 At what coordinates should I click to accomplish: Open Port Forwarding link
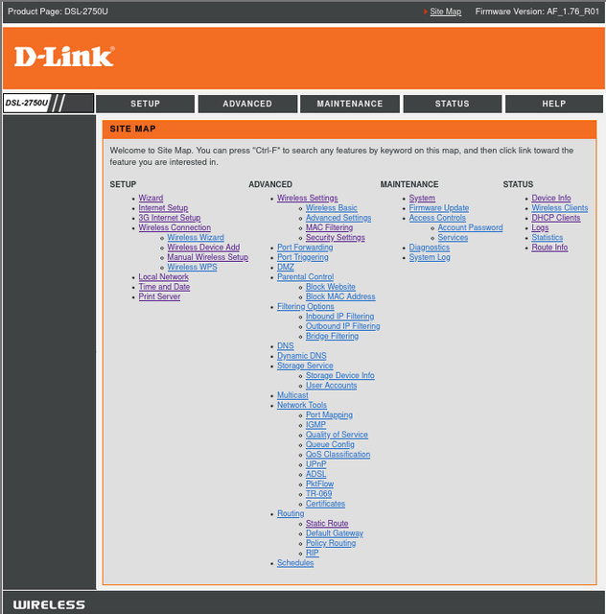coord(305,248)
